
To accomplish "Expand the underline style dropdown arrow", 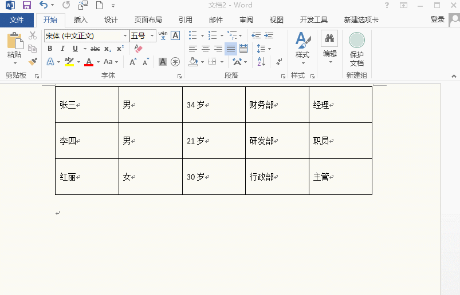I will click(x=85, y=49).
